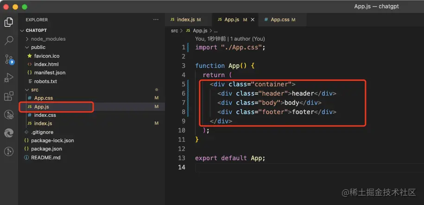Close the App.js editor tab
Image resolution: width=424 pixels, height=205 pixels.
tap(253, 20)
